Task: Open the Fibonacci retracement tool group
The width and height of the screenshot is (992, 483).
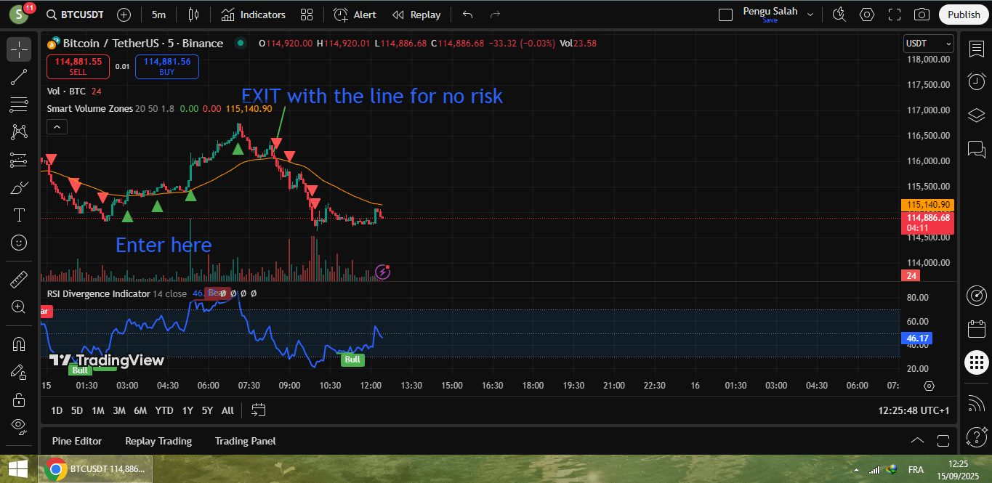Action: tap(19, 105)
